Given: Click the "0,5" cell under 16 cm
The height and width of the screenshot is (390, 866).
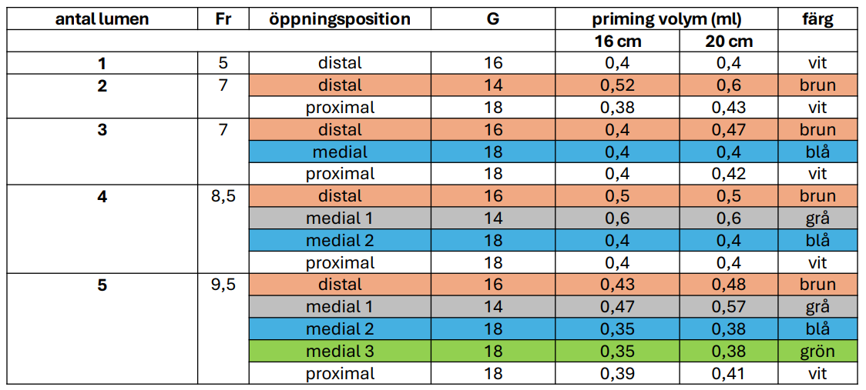Looking at the screenshot, I should [616, 196].
